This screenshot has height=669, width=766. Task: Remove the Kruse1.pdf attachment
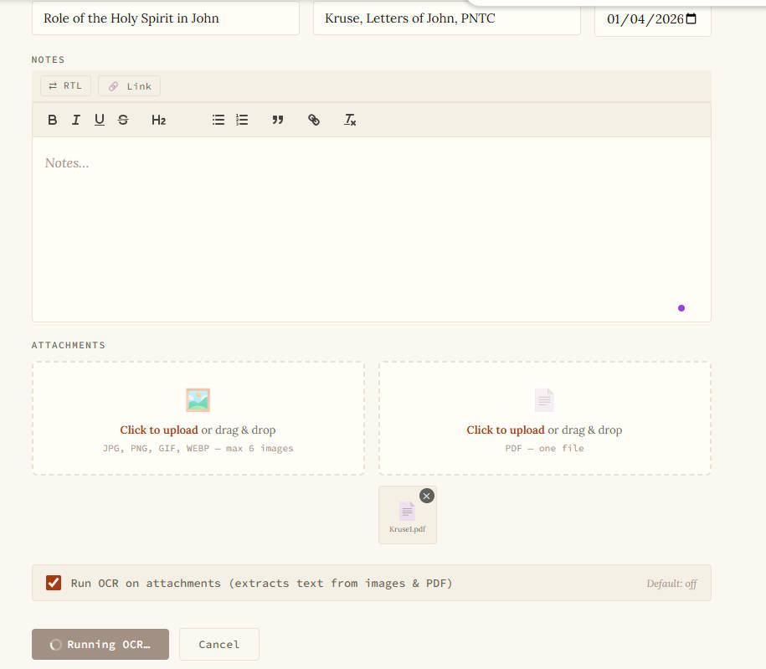(427, 496)
